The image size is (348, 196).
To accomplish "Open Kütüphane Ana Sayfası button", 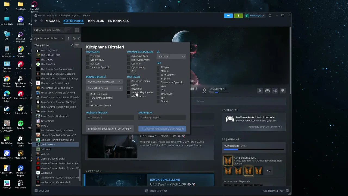I will pos(53,30).
